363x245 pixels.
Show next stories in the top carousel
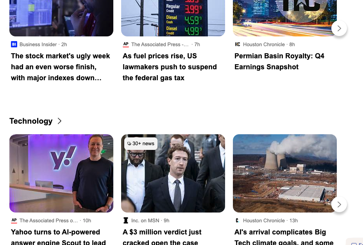click(x=339, y=28)
